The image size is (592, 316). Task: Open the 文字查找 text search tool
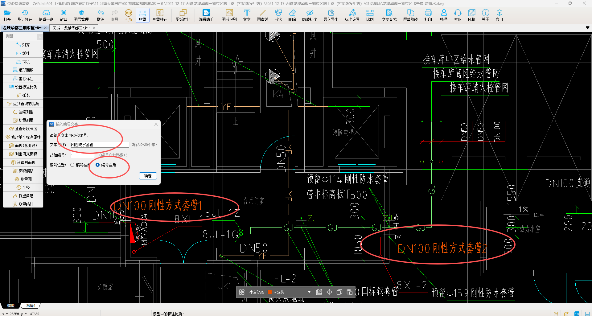point(389,15)
